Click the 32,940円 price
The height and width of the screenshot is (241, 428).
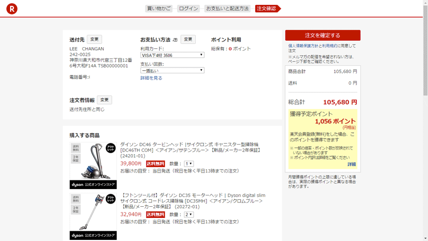click(131, 215)
